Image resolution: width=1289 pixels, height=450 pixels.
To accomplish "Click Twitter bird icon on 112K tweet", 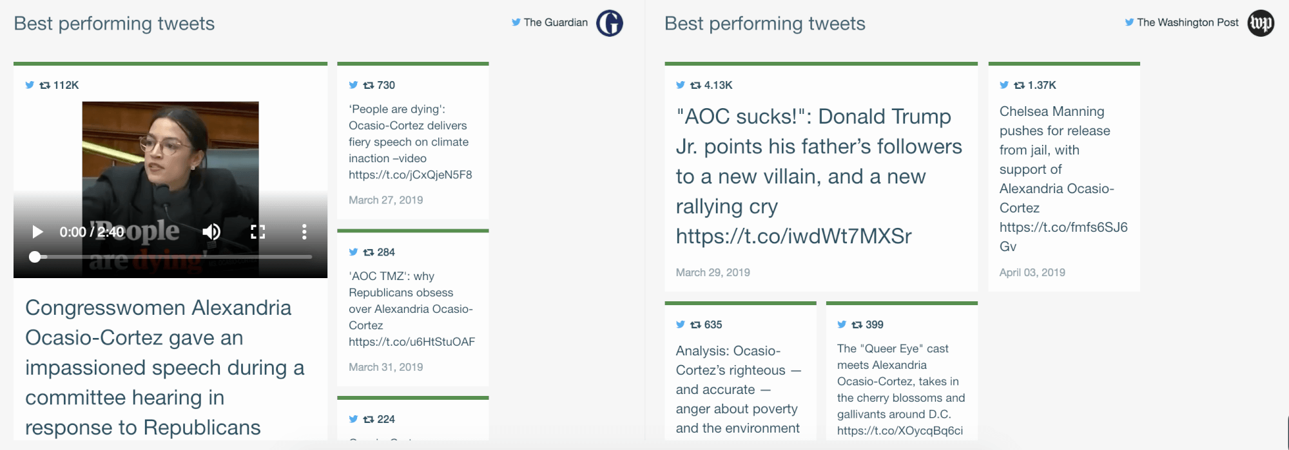I will 30,85.
